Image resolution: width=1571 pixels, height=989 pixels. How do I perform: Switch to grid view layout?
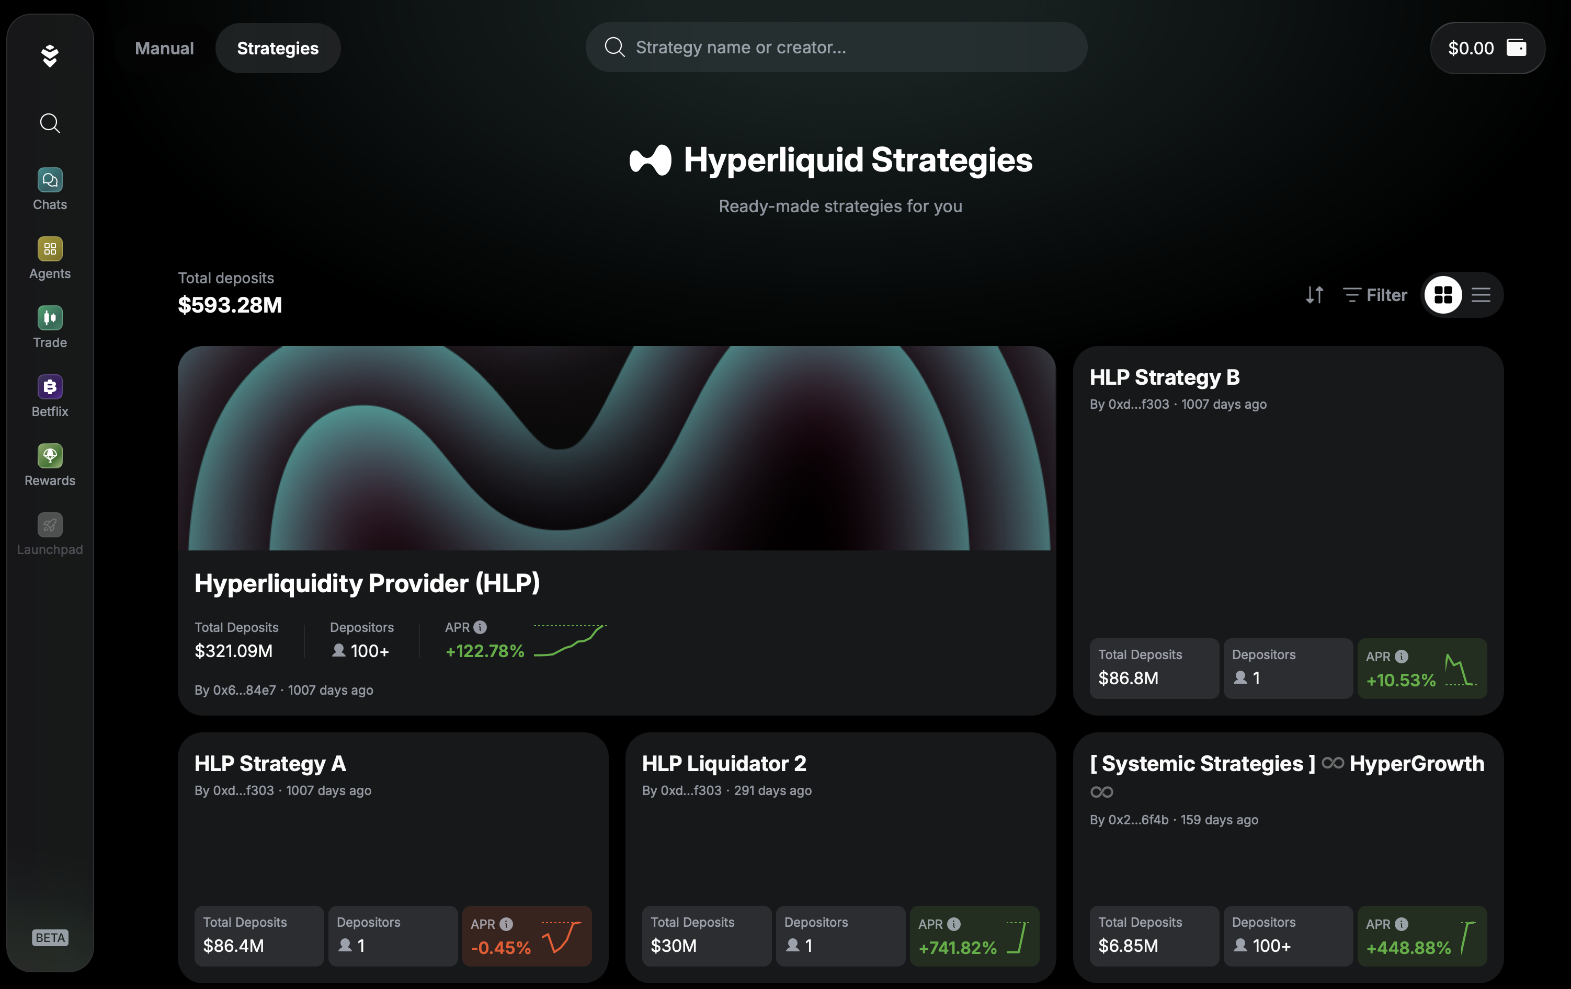tap(1442, 295)
